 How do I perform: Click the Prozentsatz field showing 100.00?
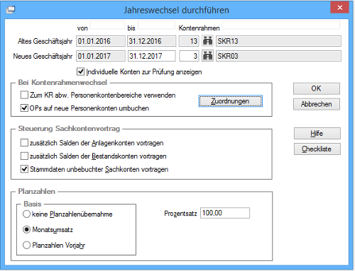point(225,213)
